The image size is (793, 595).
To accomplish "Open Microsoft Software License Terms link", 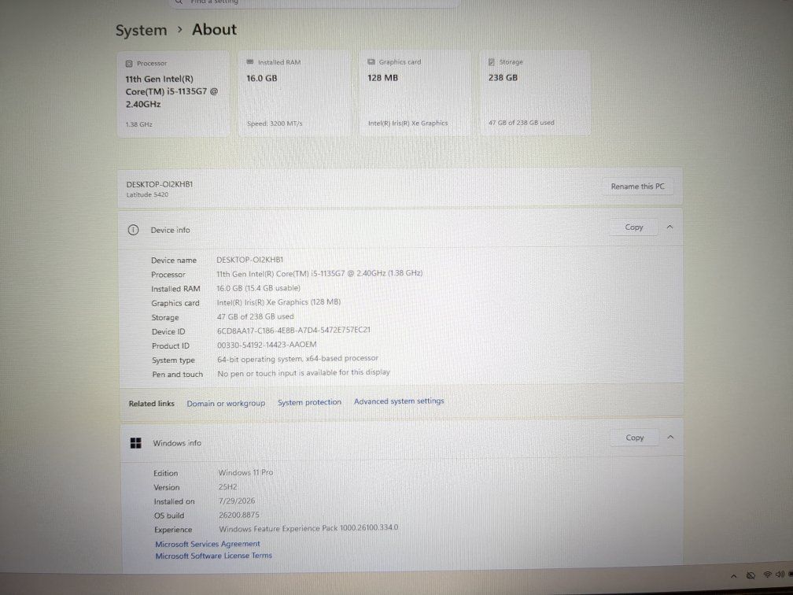I will coord(213,556).
